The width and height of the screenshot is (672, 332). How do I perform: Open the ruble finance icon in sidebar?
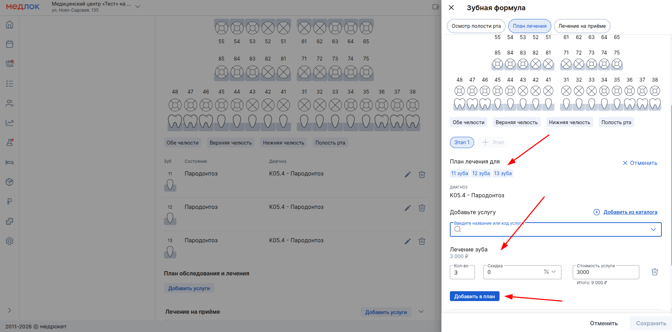pyautogui.click(x=10, y=202)
